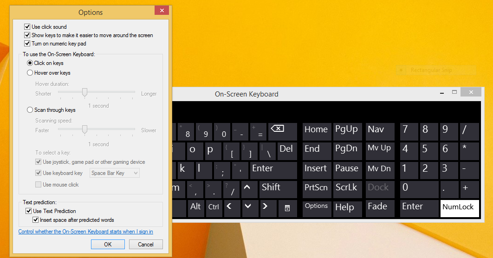This screenshot has height=258, width=493.
Task: Tap the main Enter key beside quote key
Action: point(273,170)
